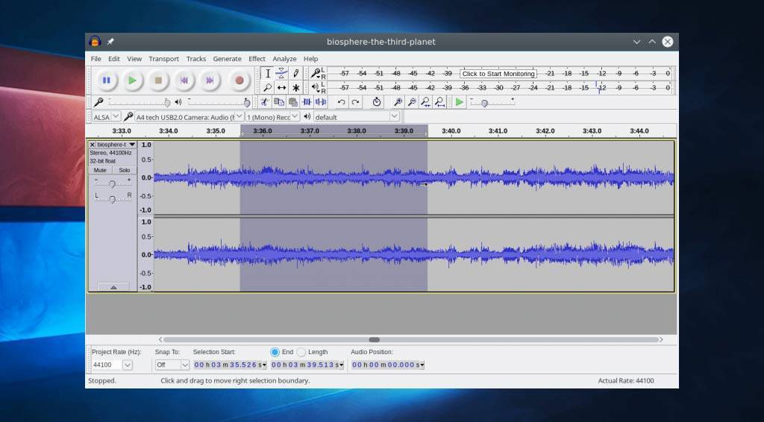Toggle Mute on the biosphere track
The width and height of the screenshot is (764, 422).
coord(100,170)
